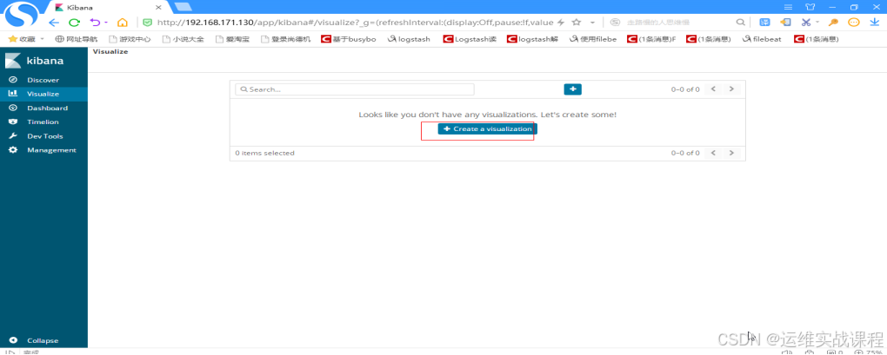Open the 登录尚德机 bookmark
The height and width of the screenshot is (355, 887).
[x=286, y=39]
